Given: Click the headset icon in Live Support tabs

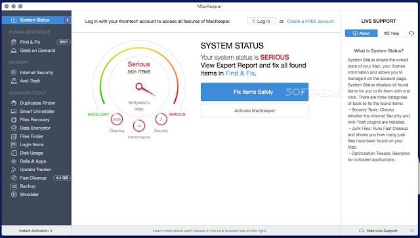Looking at the screenshot, I should [411, 33].
